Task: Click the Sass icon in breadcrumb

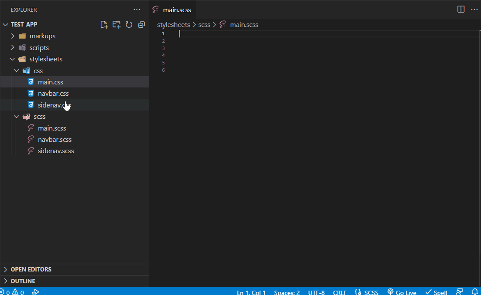Action: coord(223,24)
